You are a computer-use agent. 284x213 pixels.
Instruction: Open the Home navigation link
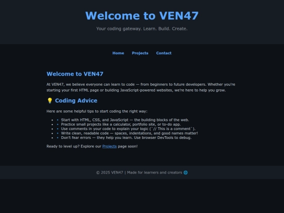[x=118, y=53]
